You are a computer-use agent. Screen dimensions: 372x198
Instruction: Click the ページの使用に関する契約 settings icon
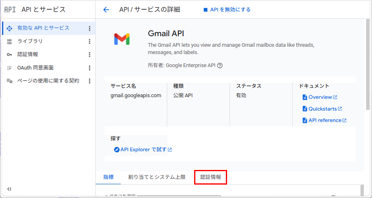coord(9,81)
